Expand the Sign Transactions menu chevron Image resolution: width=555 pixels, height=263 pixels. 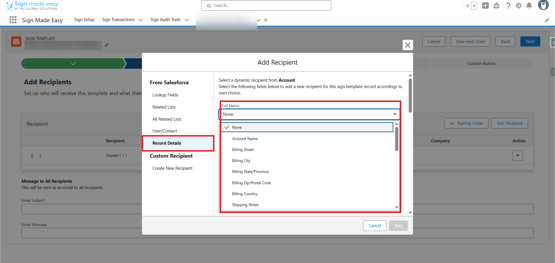click(x=140, y=20)
